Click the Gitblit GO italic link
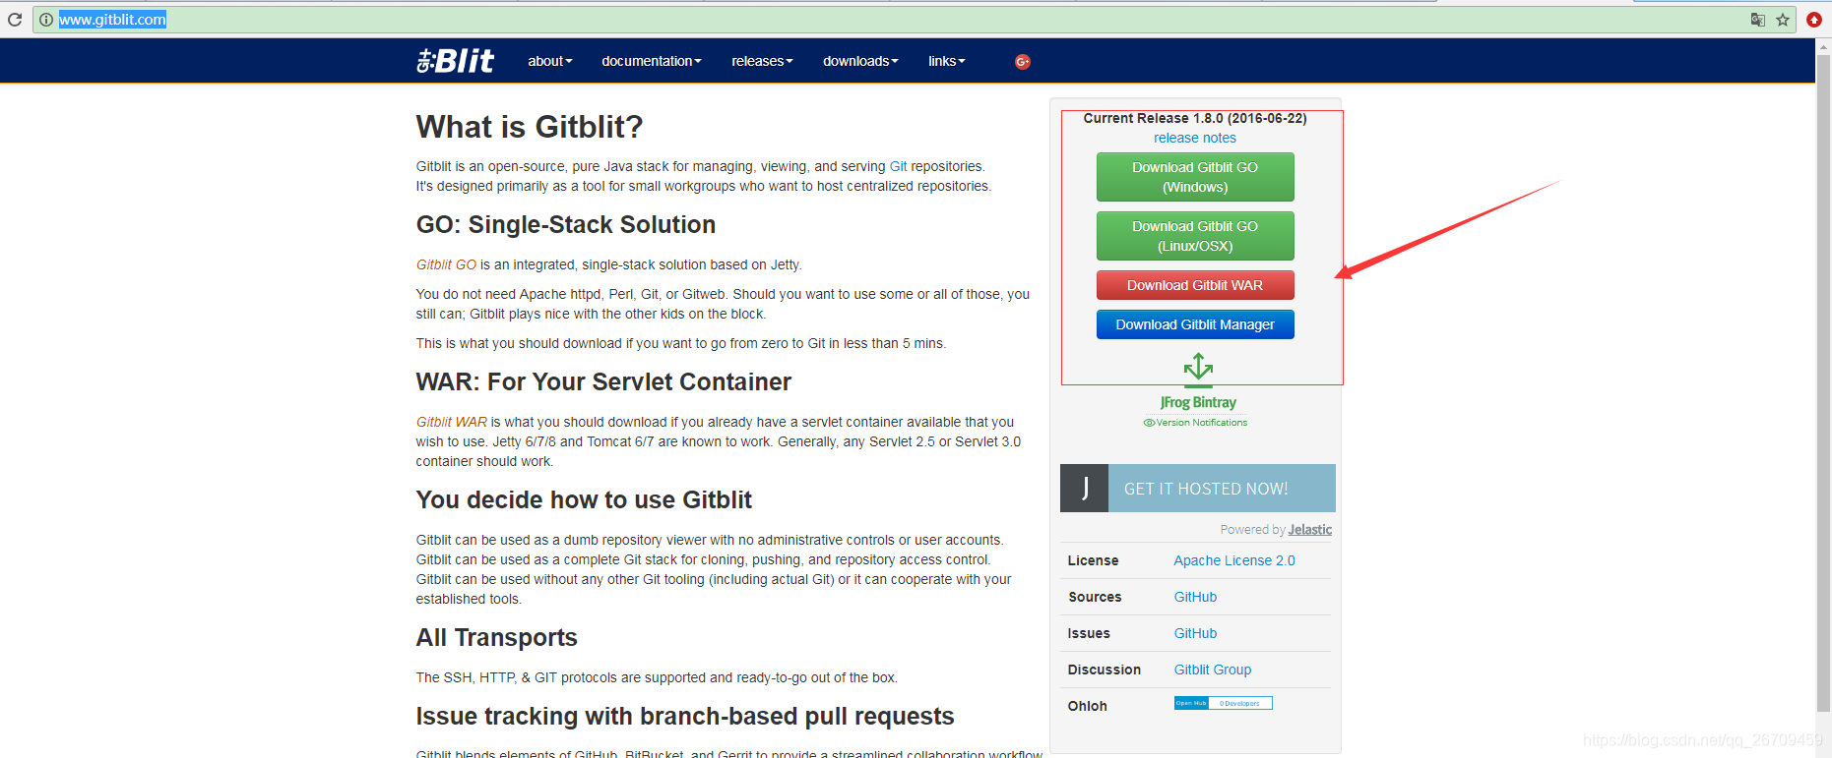The width and height of the screenshot is (1832, 758). tap(446, 264)
